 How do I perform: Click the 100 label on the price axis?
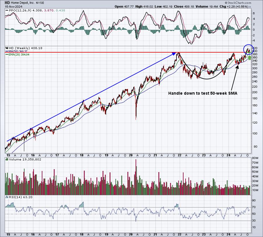[x=255, y=134]
